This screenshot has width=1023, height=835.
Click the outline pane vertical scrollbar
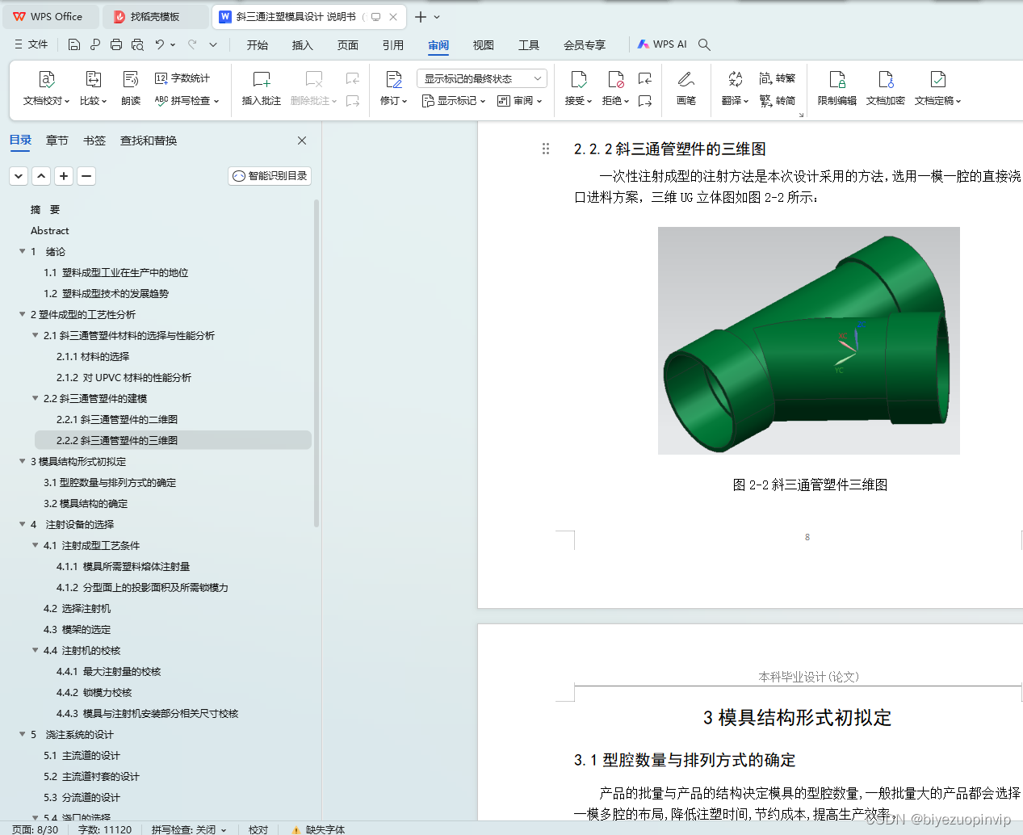click(316, 363)
